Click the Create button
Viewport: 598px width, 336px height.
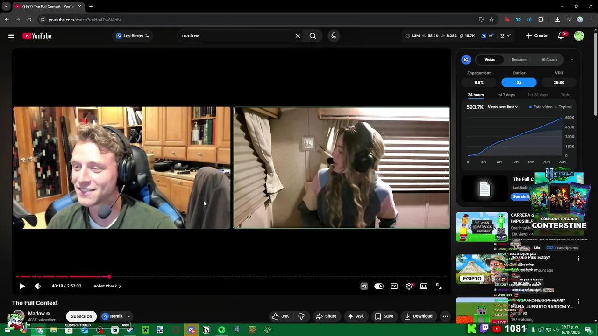[x=536, y=36]
